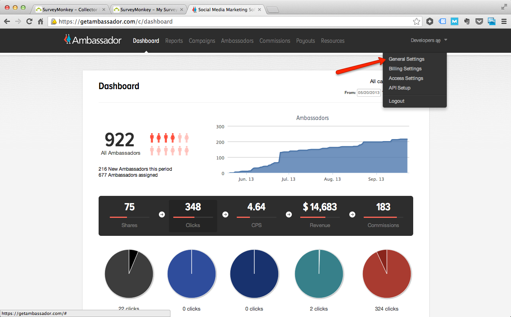Expand the Developers account dropdown
The height and width of the screenshot is (317, 511).
pos(429,40)
